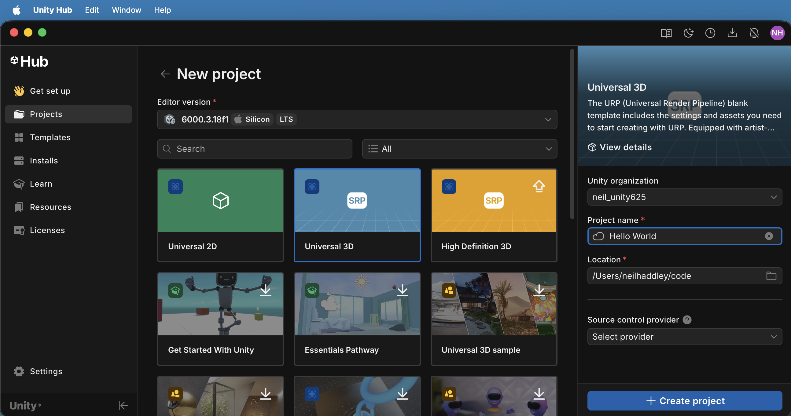Click the Source control provider help icon
This screenshot has width=791, height=416.
(x=687, y=320)
